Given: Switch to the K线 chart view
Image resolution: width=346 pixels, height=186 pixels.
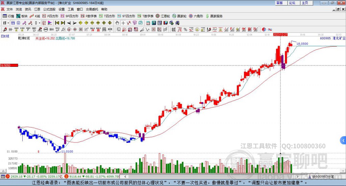Looking at the screenshot, I should coord(35,16).
